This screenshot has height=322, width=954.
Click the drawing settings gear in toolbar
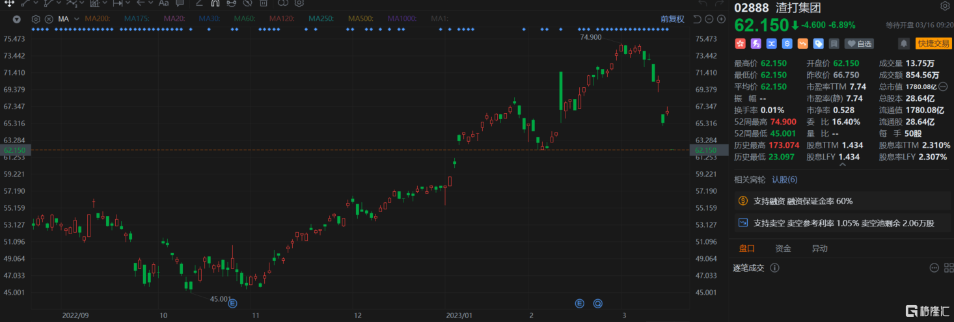point(299,3)
